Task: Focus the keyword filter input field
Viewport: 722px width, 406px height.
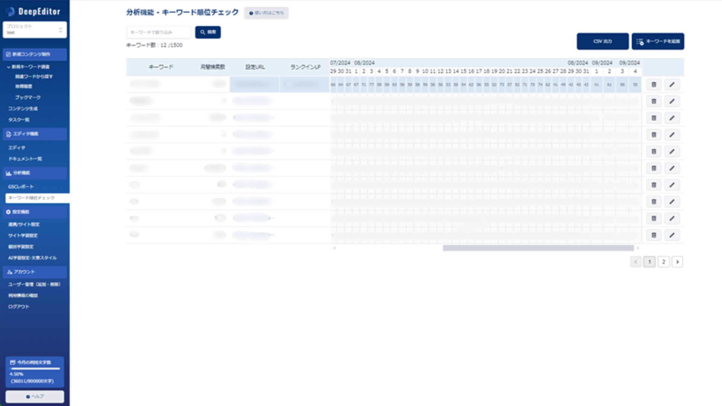Action: click(159, 32)
